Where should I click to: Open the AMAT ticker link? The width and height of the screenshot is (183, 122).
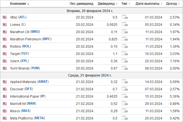pos(43,82)
